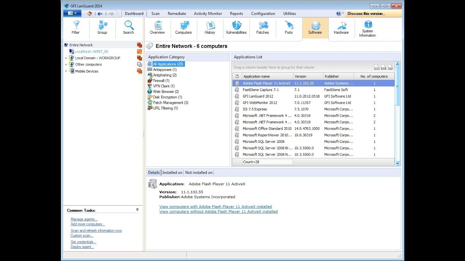This screenshot has height=261, width=465.
Task: Open the Ports view
Action: pos(289,28)
